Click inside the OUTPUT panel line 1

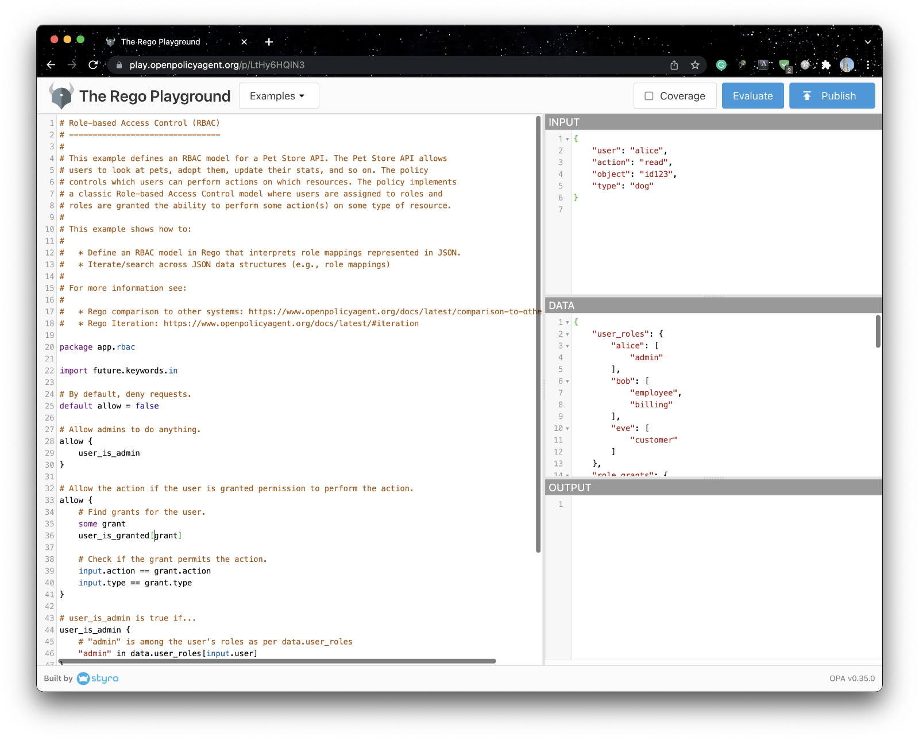(726, 504)
